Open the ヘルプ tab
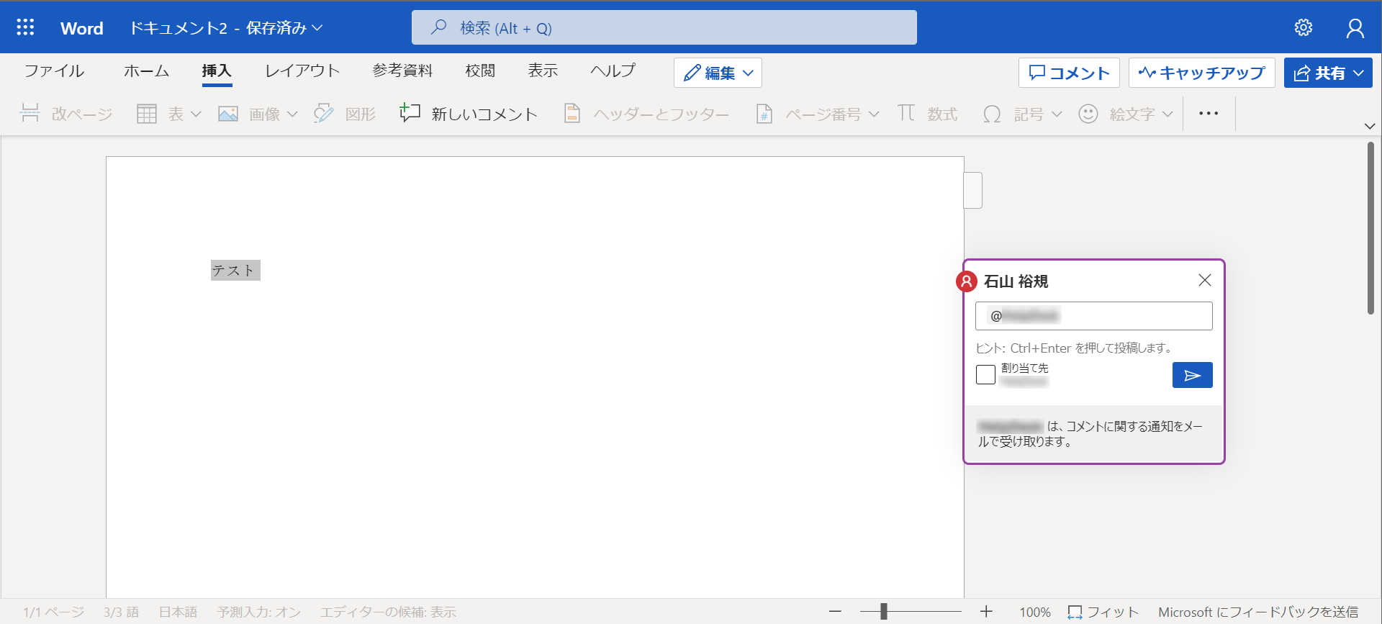 (x=613, y=71)
